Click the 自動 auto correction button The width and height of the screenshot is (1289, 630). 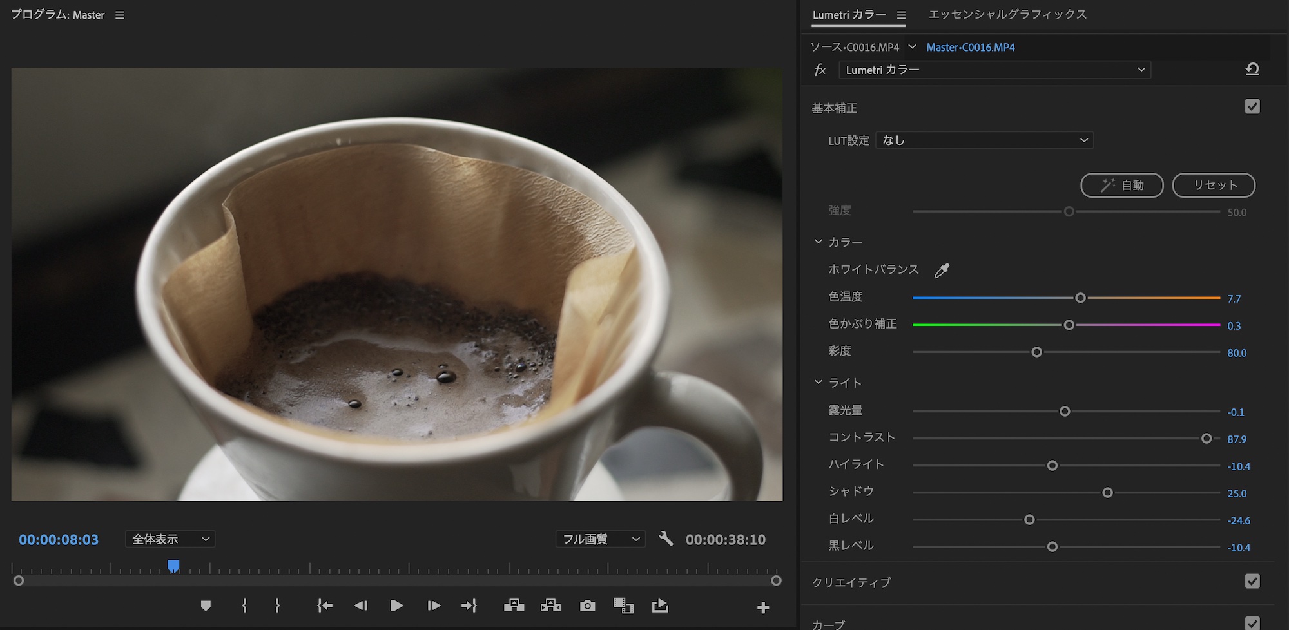pos(1121,186)
